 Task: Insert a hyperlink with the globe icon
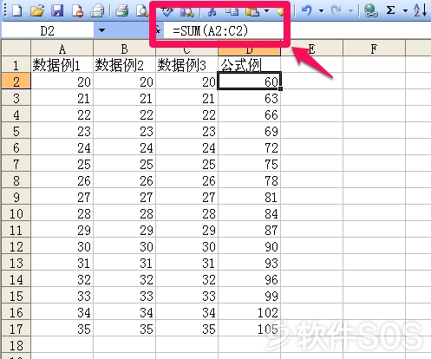point(370,11)
